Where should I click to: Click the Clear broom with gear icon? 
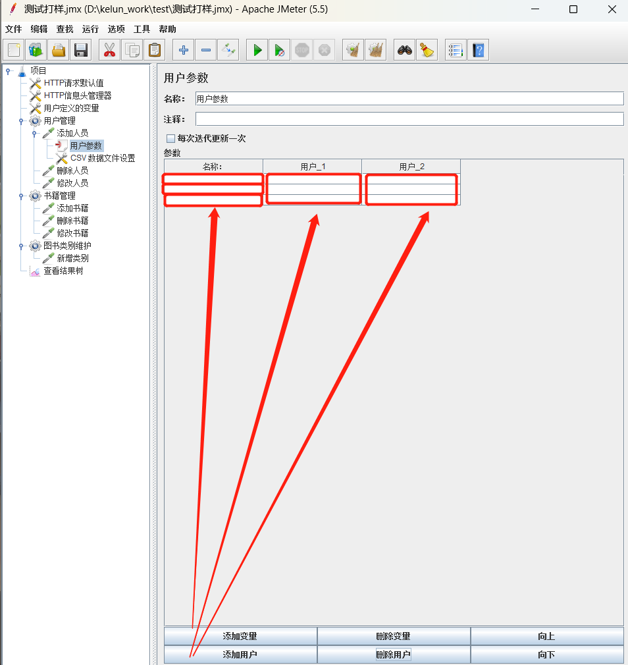coord(353,51)
